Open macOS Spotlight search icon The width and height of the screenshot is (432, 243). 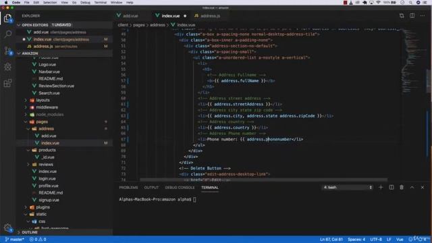point(410,3)
